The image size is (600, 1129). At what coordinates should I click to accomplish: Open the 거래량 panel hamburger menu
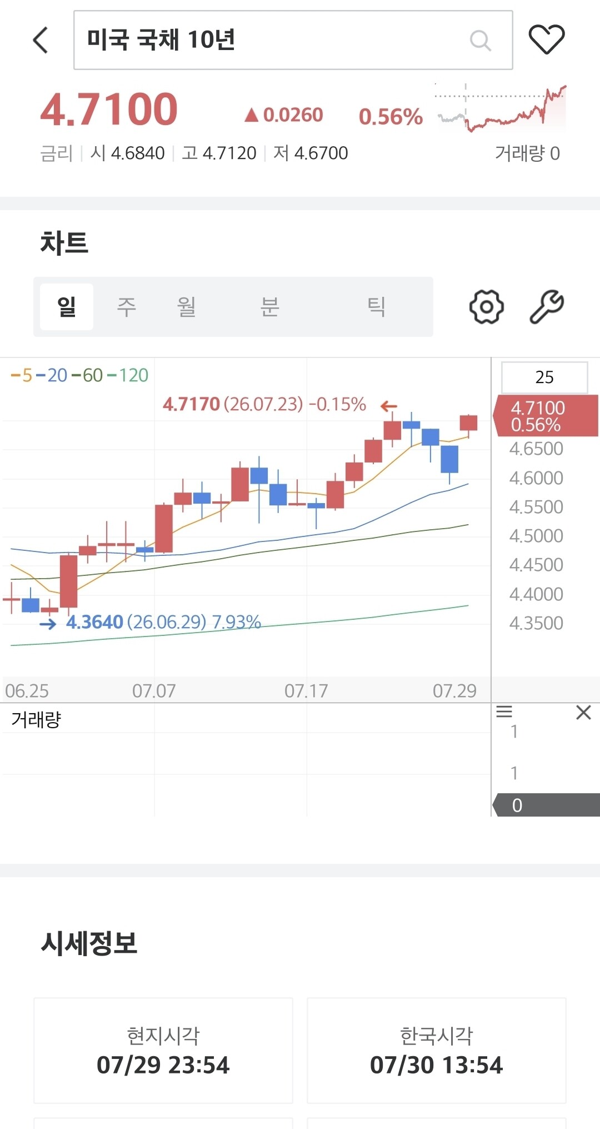[x=504, y=712]
